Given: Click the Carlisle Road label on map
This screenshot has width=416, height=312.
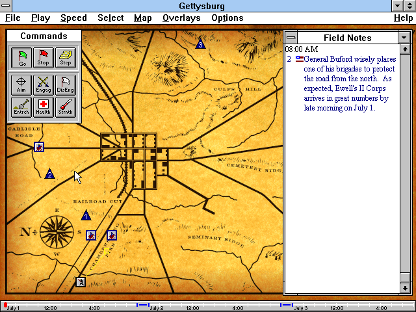Looking at the screenshot, I should (24, 132).
